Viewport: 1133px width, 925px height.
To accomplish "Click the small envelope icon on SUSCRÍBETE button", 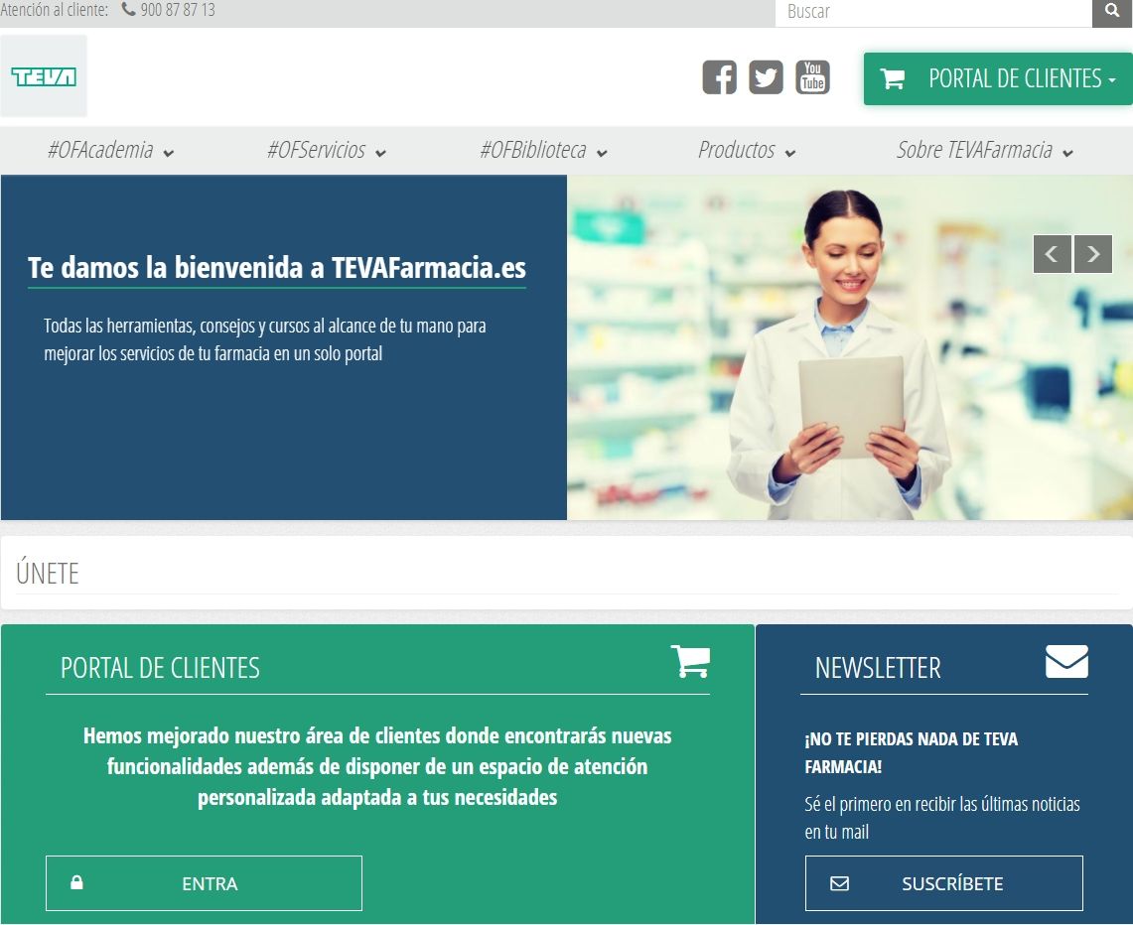I will tap(840, 883).
